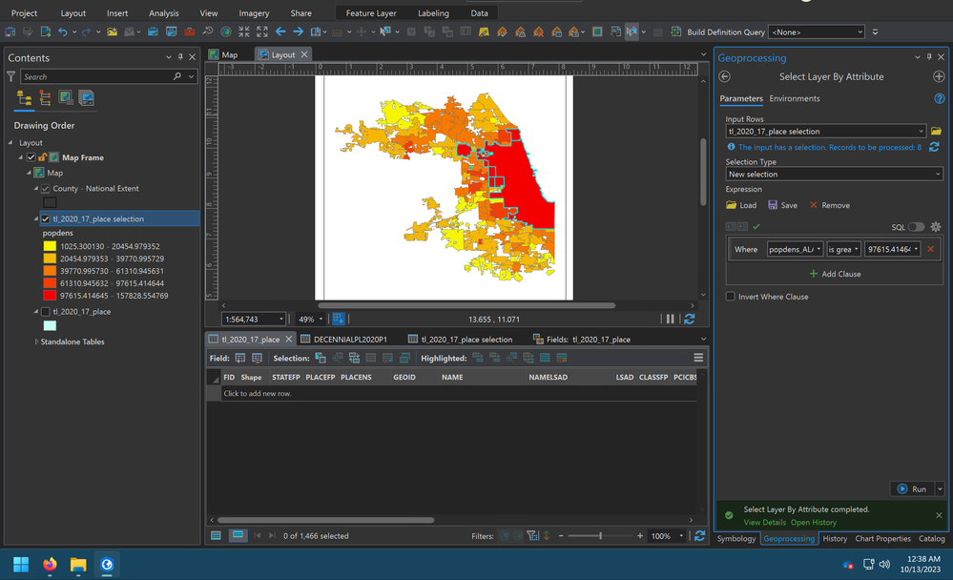Open expression settings gear icon
This screenshot has height=580, width=953.
[936, 227]
